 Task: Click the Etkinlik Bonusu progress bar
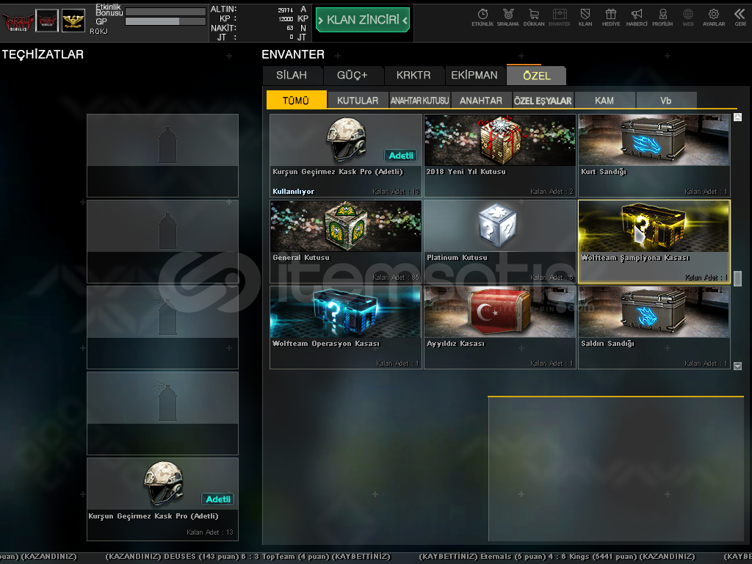[165, 11]
